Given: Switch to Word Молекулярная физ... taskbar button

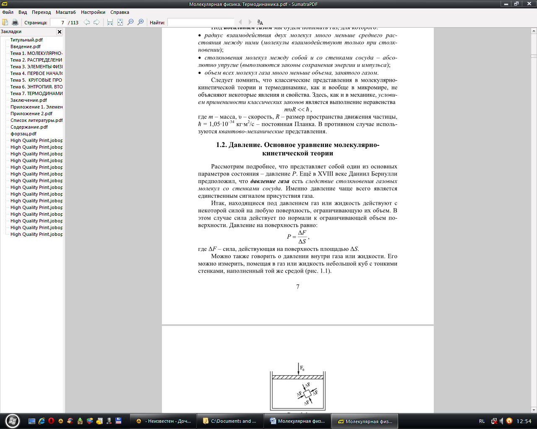Looking at the screenshot, I should [x=297, y=421].
